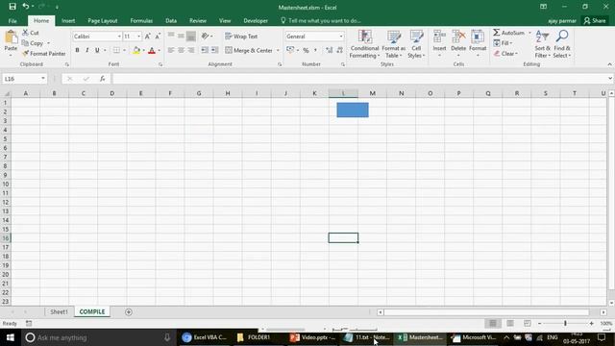The width and height of the screenshot is (615, 346).
Task: Open the Fill dropdown
Action: pyautogui.click(x=504, y=43)
